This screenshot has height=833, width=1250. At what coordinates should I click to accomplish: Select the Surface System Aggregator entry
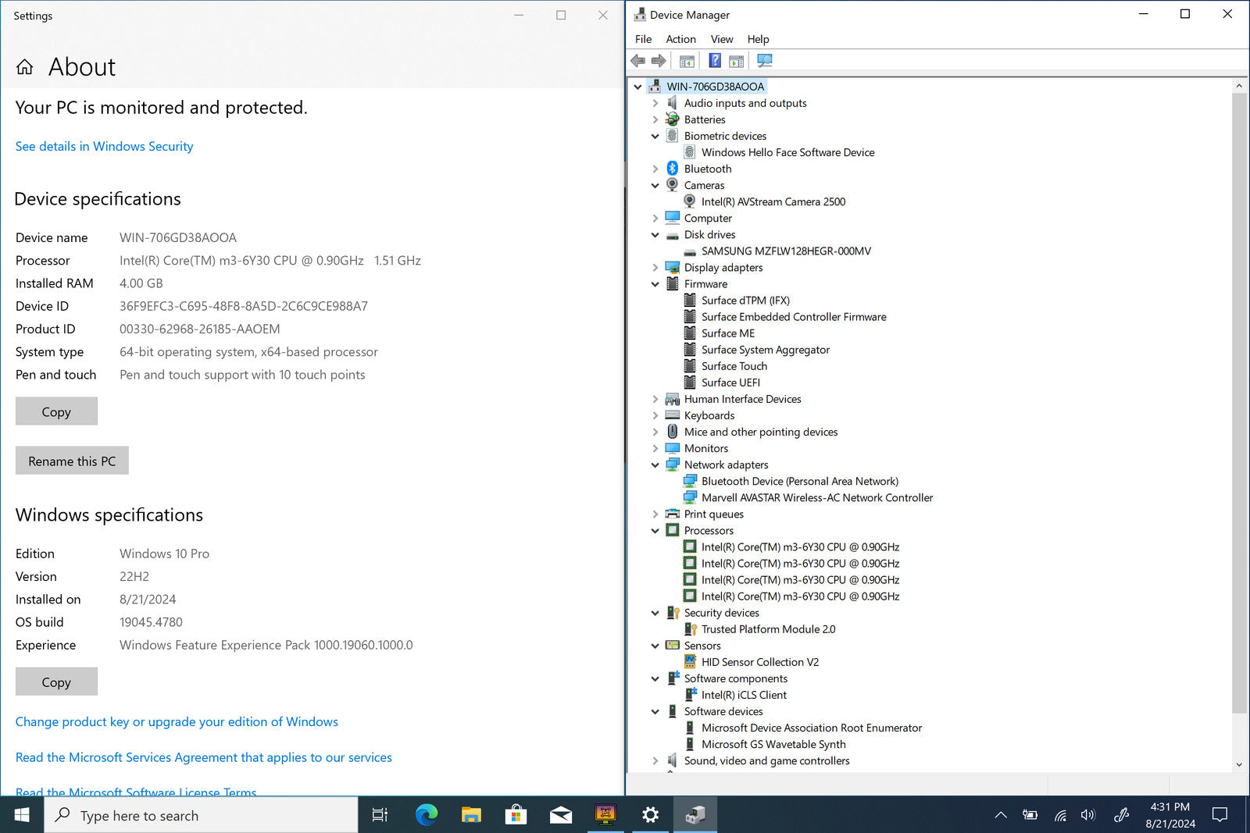(x=766, y=350)
